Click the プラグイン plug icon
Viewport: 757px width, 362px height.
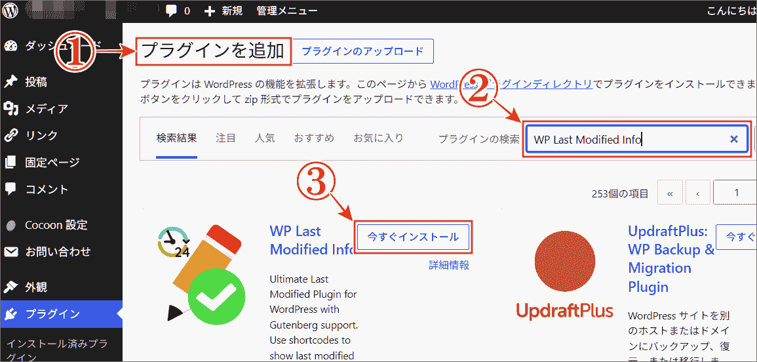(10, 314)
